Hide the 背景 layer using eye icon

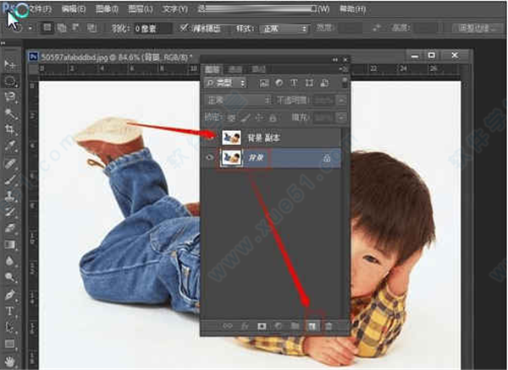tap(209, 157)
